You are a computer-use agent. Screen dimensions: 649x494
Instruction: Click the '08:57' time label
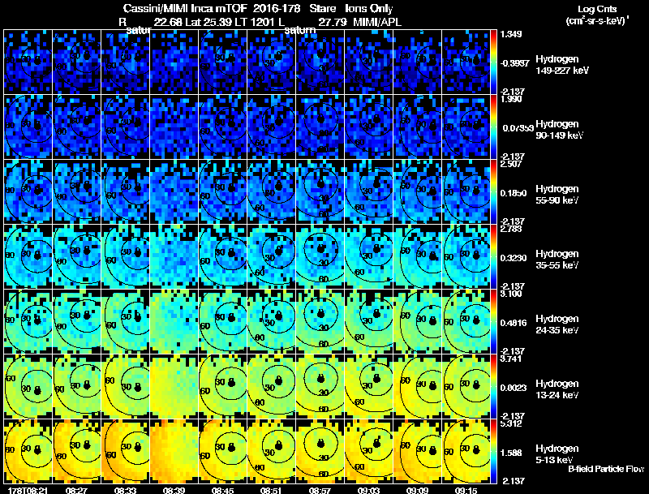pyautogui.click(x=320, y=490)
